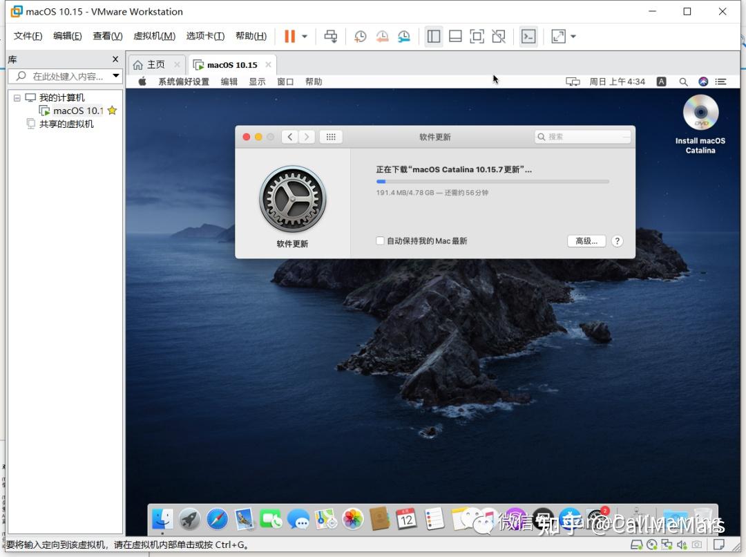Open Photos from the Dock
Screen dimensions: 746x557
(x=352, y=519)
